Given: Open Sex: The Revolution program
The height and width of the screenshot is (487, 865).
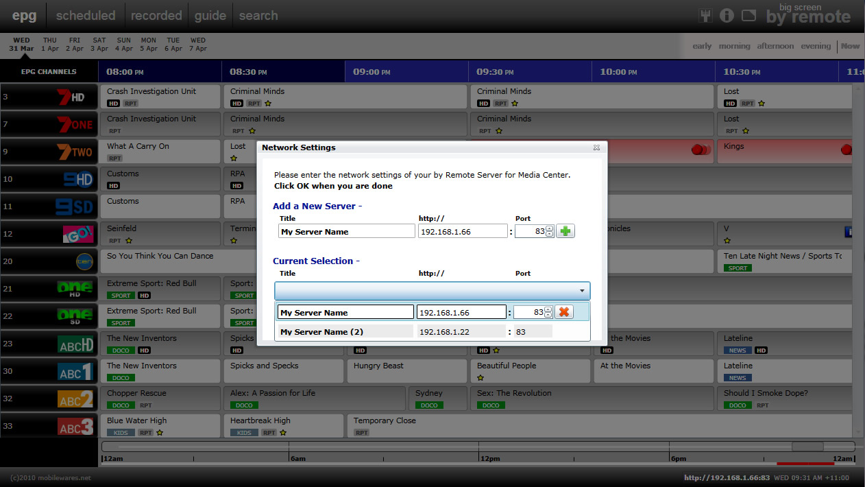Looking at the screenshot, I should point(592,399).
